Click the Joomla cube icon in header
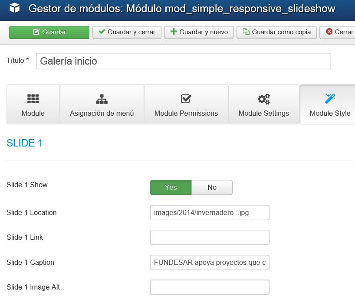 coord(15,8)
